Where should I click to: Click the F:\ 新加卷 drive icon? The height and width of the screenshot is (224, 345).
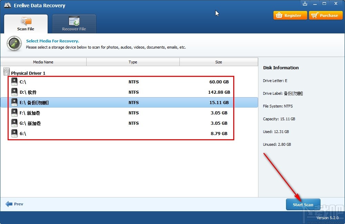pyautogui.click(x=14, y=113)
